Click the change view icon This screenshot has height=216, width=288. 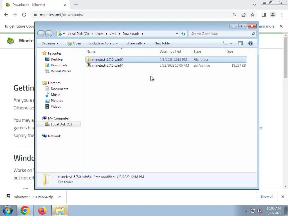(225, 43)
